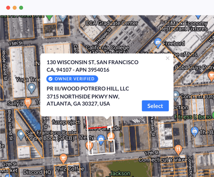The image size is (214, 177).
Task: Click the California College of the Arts label
Action: pos(107,50)
